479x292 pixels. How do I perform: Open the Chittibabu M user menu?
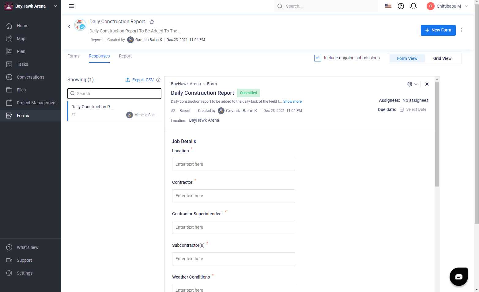point(447,6)
